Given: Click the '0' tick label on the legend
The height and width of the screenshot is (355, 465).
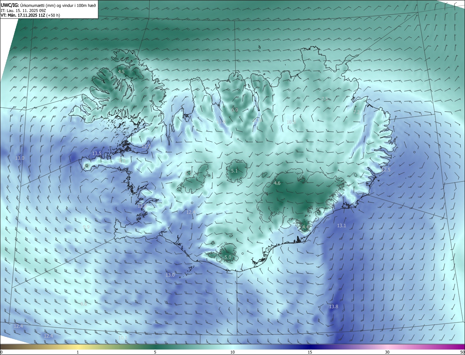Looking at the screenshot, I should pos(1,352).
